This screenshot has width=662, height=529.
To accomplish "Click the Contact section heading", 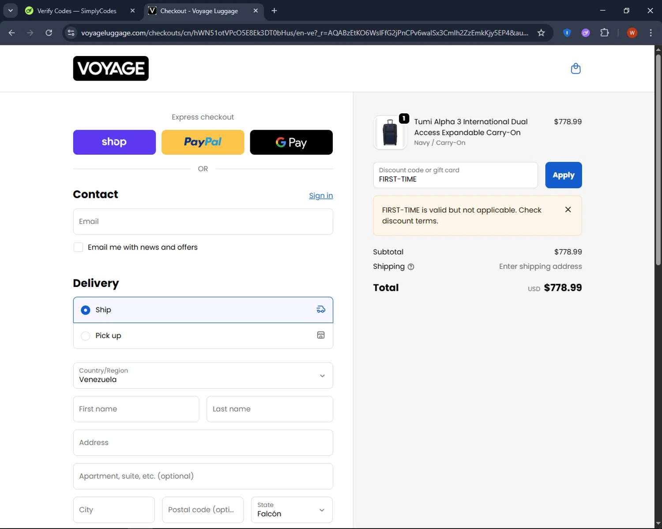I will tap(95, 194).
